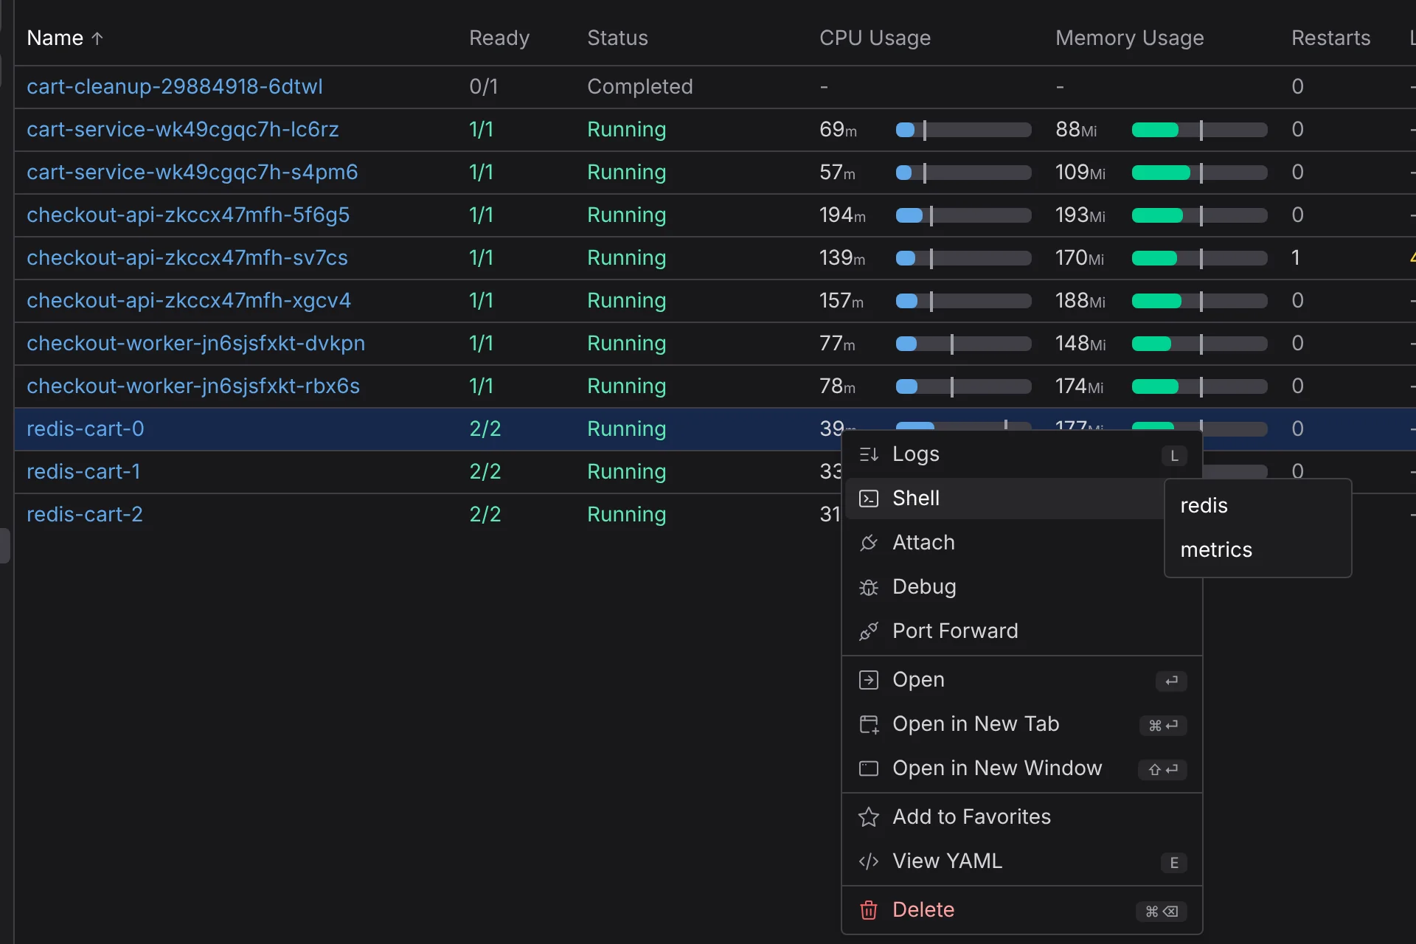
Task: Select Open in New Tab entry
Action: 1021,724
